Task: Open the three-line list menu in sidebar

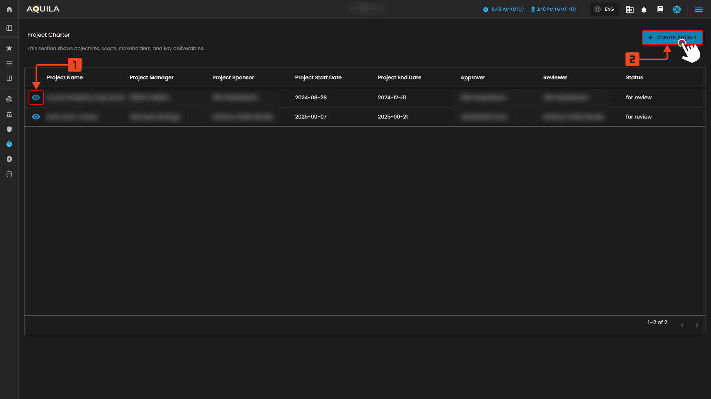Action: pyautogui.click(x=9, y=63)
